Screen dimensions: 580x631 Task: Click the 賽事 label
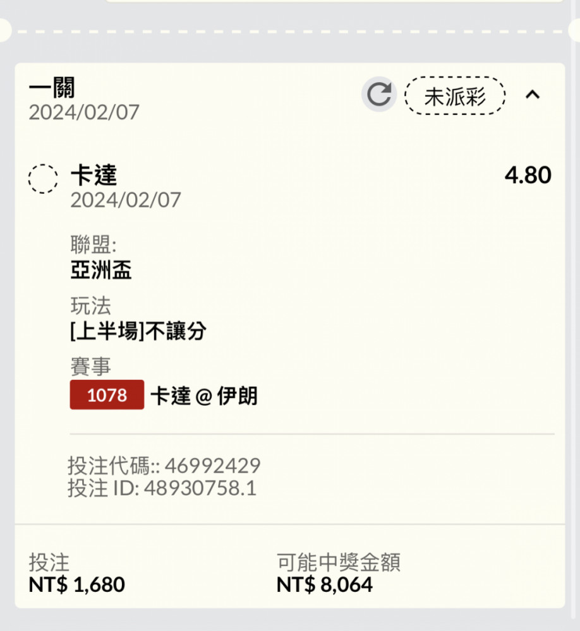pyautogui.click(x=90, y=366)
